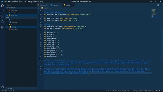
Task: Select style.css in Open Editors list
Action: pos(13,13)
